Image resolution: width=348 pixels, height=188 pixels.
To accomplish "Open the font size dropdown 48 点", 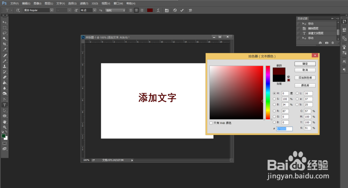I will point(95,10).
